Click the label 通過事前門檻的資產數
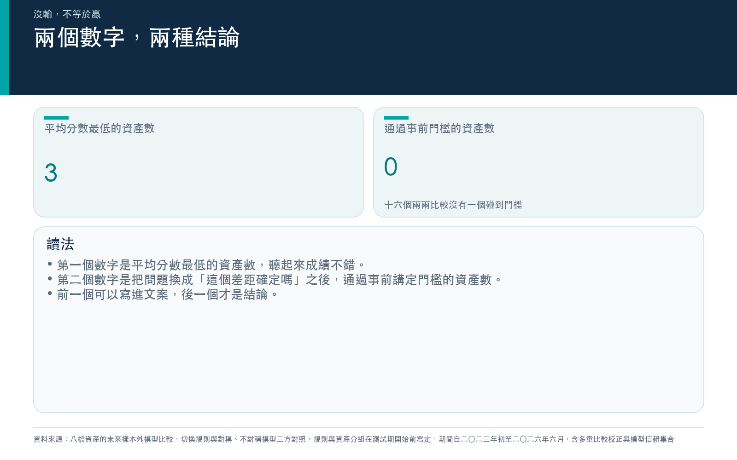The height and width of the screenshot is (460, 737). (439, 128)
